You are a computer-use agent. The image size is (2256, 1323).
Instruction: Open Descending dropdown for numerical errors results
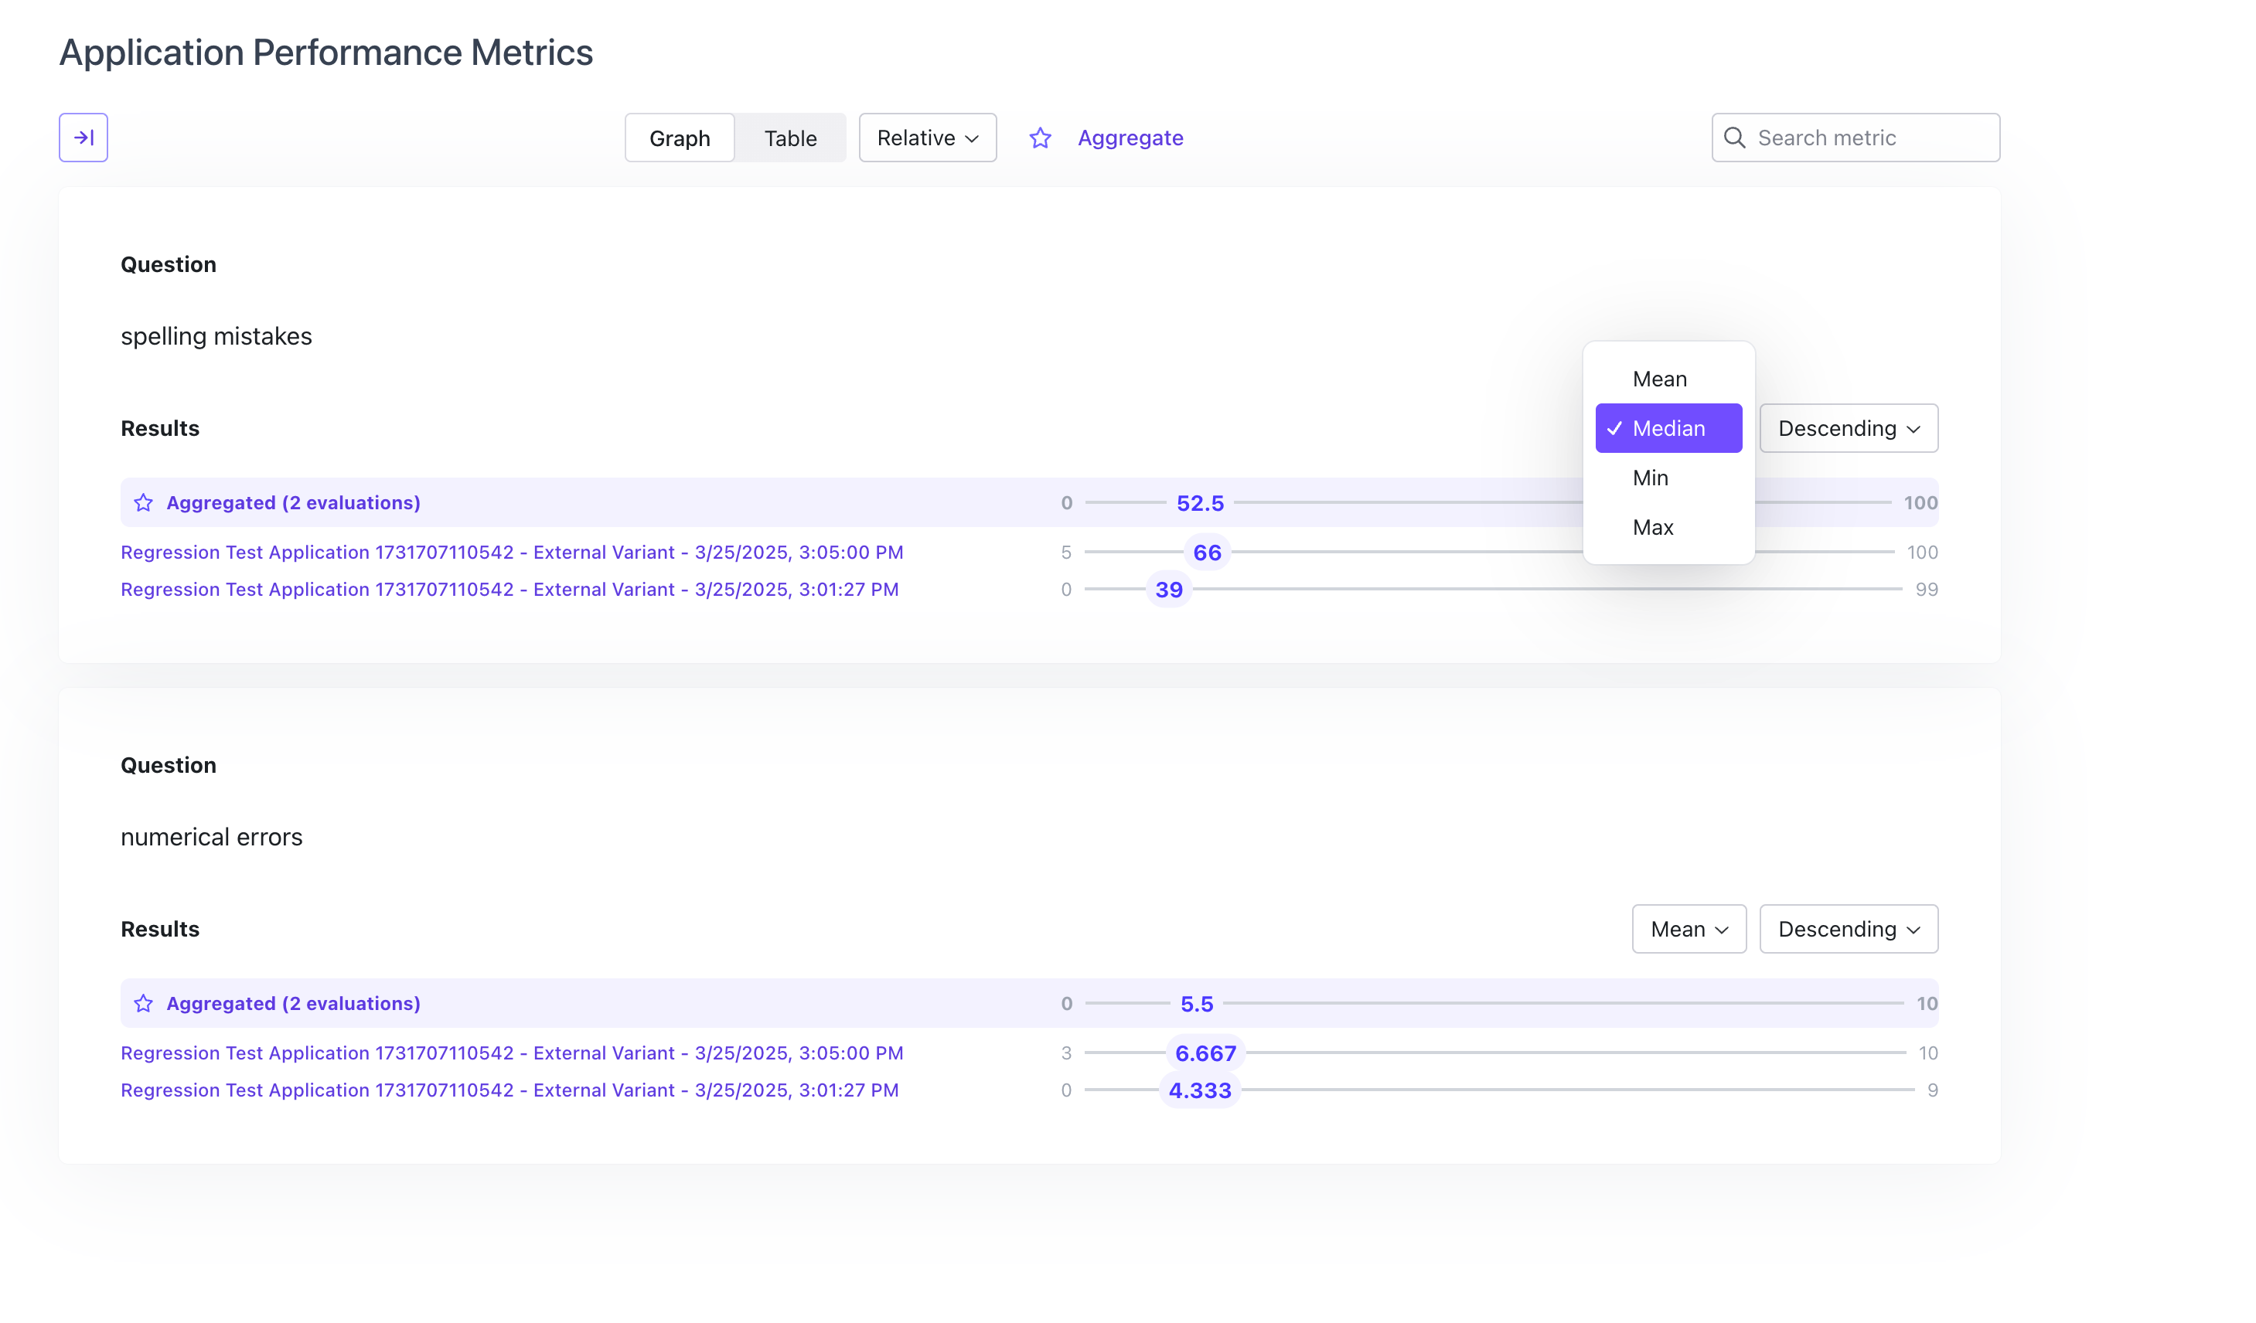pos(1848,929)
